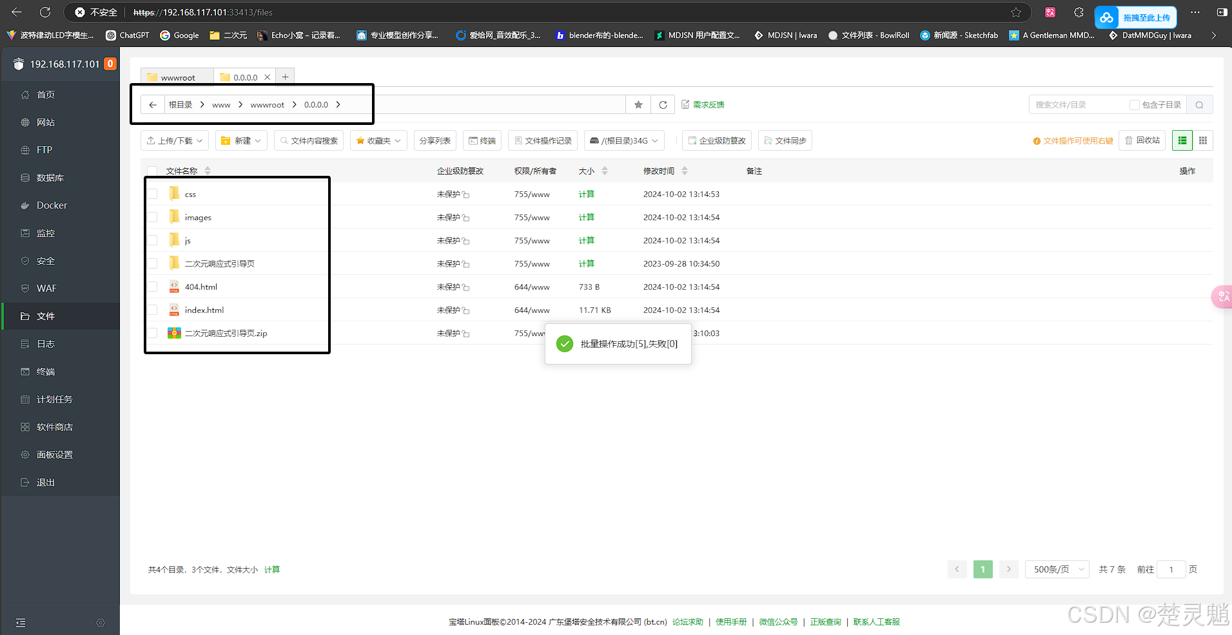The width and height of the screenshot is (1232, 635).
Task: Click 需求反馈 feedback link
Action: click(703, 104)
